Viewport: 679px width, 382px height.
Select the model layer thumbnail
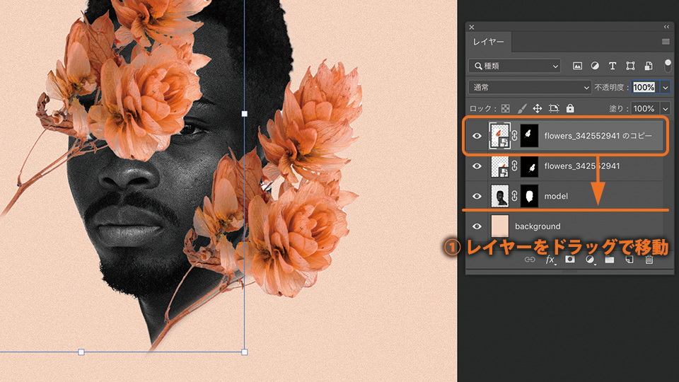coord(500,196)
